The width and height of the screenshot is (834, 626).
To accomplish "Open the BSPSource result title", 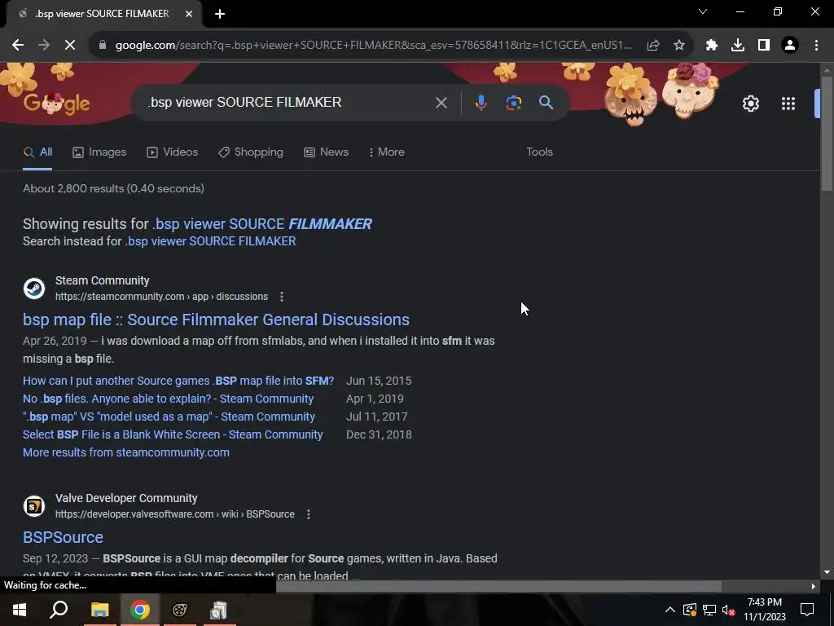I will pyautogui.click(x=63, y=537).
